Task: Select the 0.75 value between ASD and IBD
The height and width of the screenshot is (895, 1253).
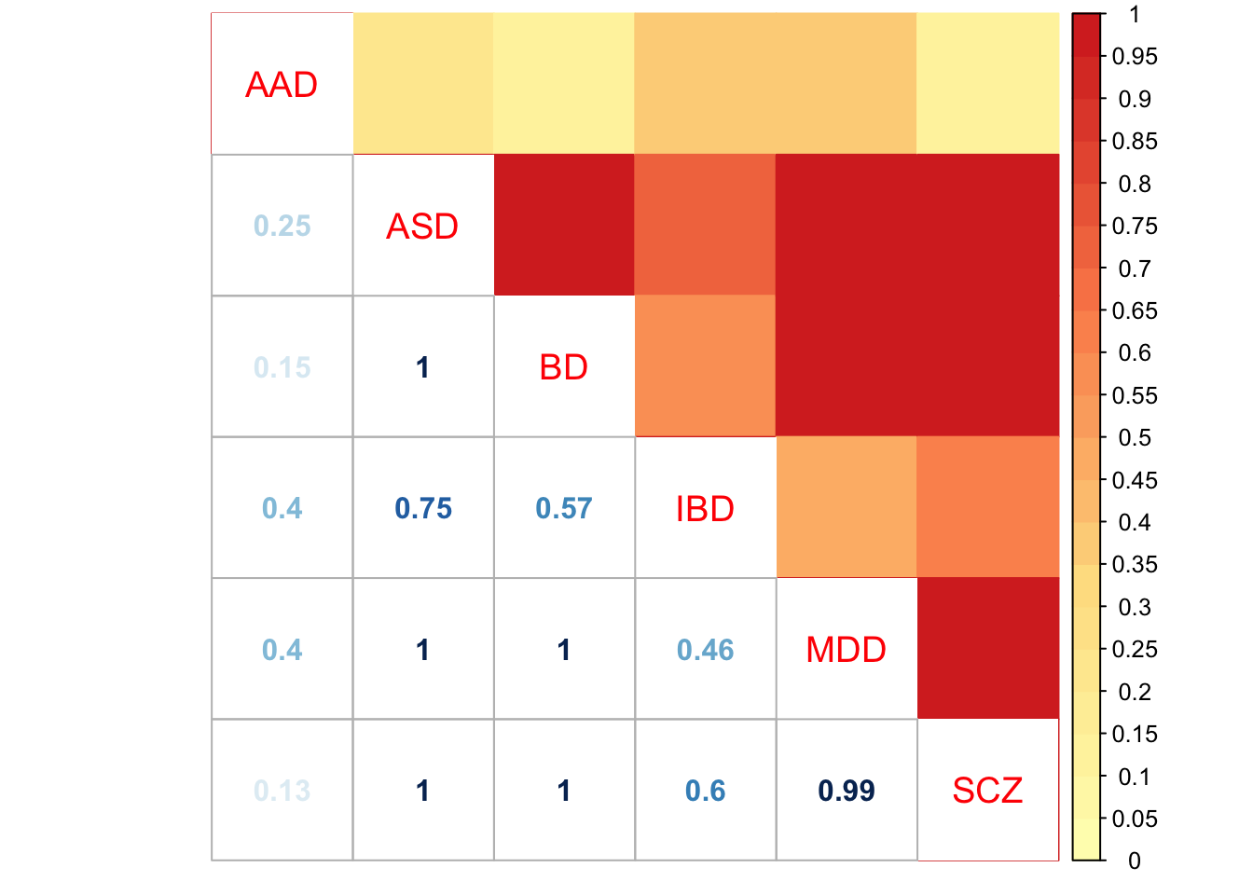Action: pos(423,509)
